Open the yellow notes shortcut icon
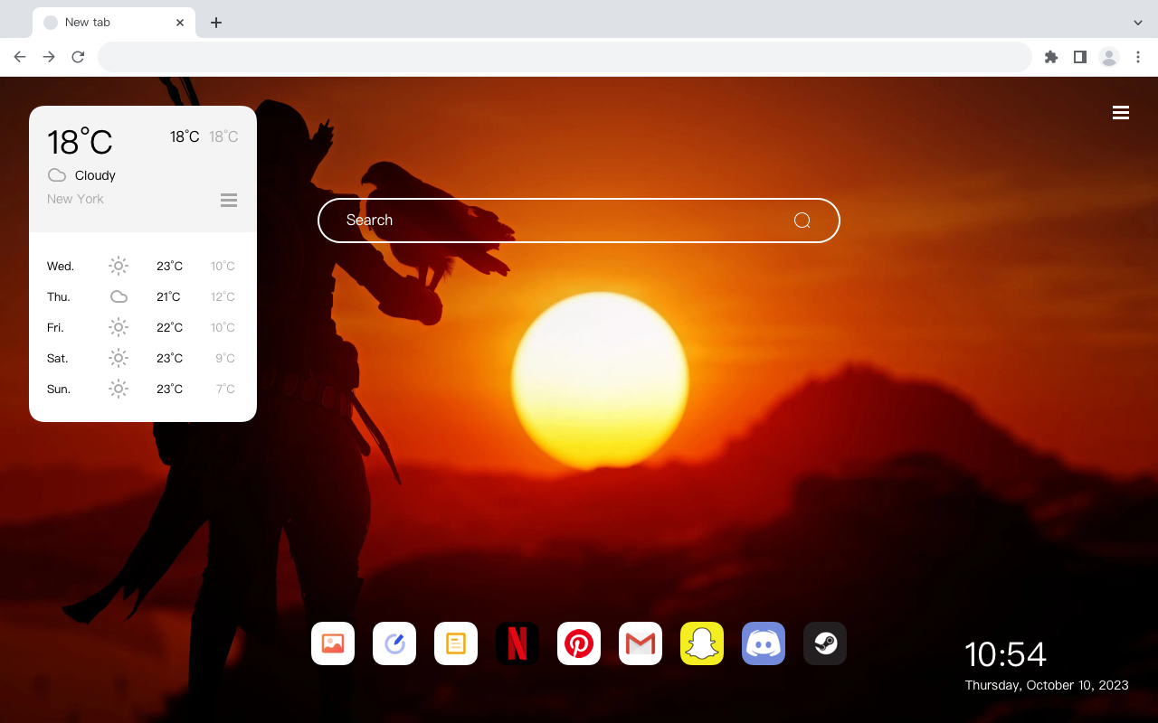This screenshot has height=723, width=1158. pos(456,643)
